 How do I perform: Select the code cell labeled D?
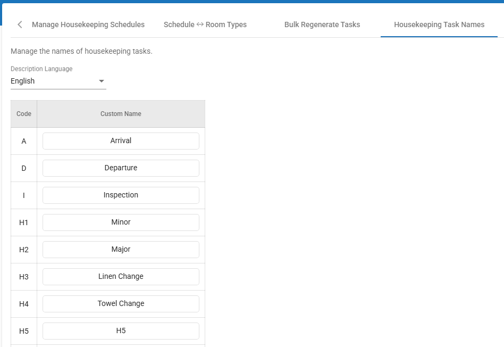24,168
